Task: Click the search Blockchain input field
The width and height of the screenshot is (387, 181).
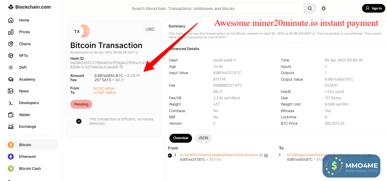Action: [x=215, y=9]
